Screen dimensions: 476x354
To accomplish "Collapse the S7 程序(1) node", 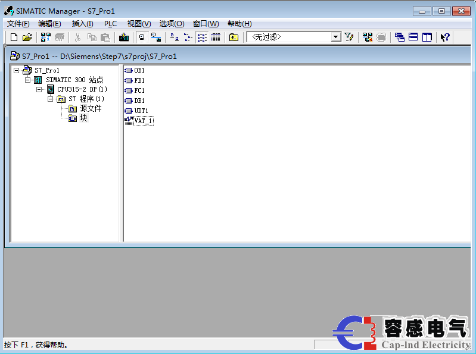I will 50,99.
